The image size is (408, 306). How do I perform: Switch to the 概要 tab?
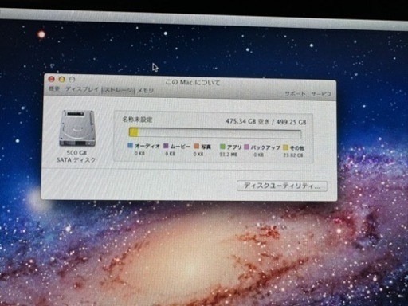[54, 88]
